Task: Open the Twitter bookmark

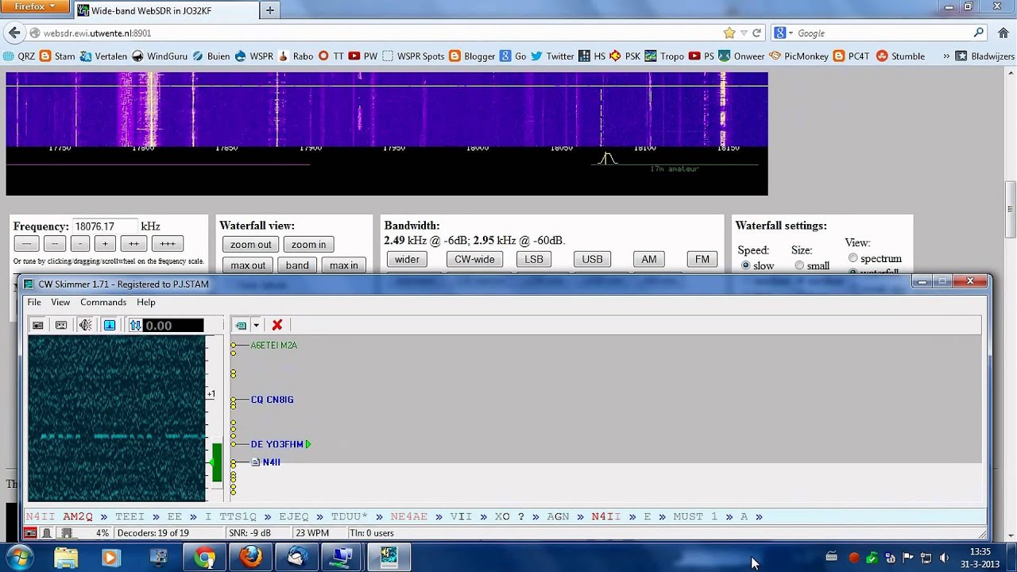Action: click(552, 56)
